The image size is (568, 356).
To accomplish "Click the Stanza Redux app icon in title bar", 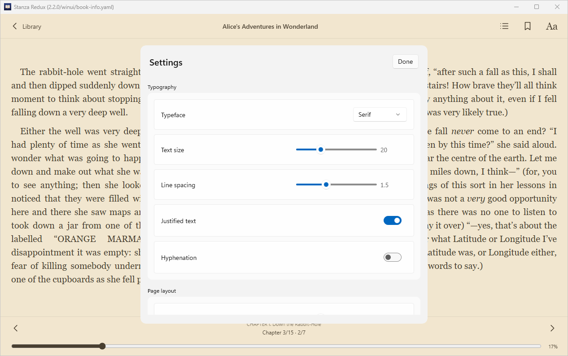I will (x=8, y=7).
